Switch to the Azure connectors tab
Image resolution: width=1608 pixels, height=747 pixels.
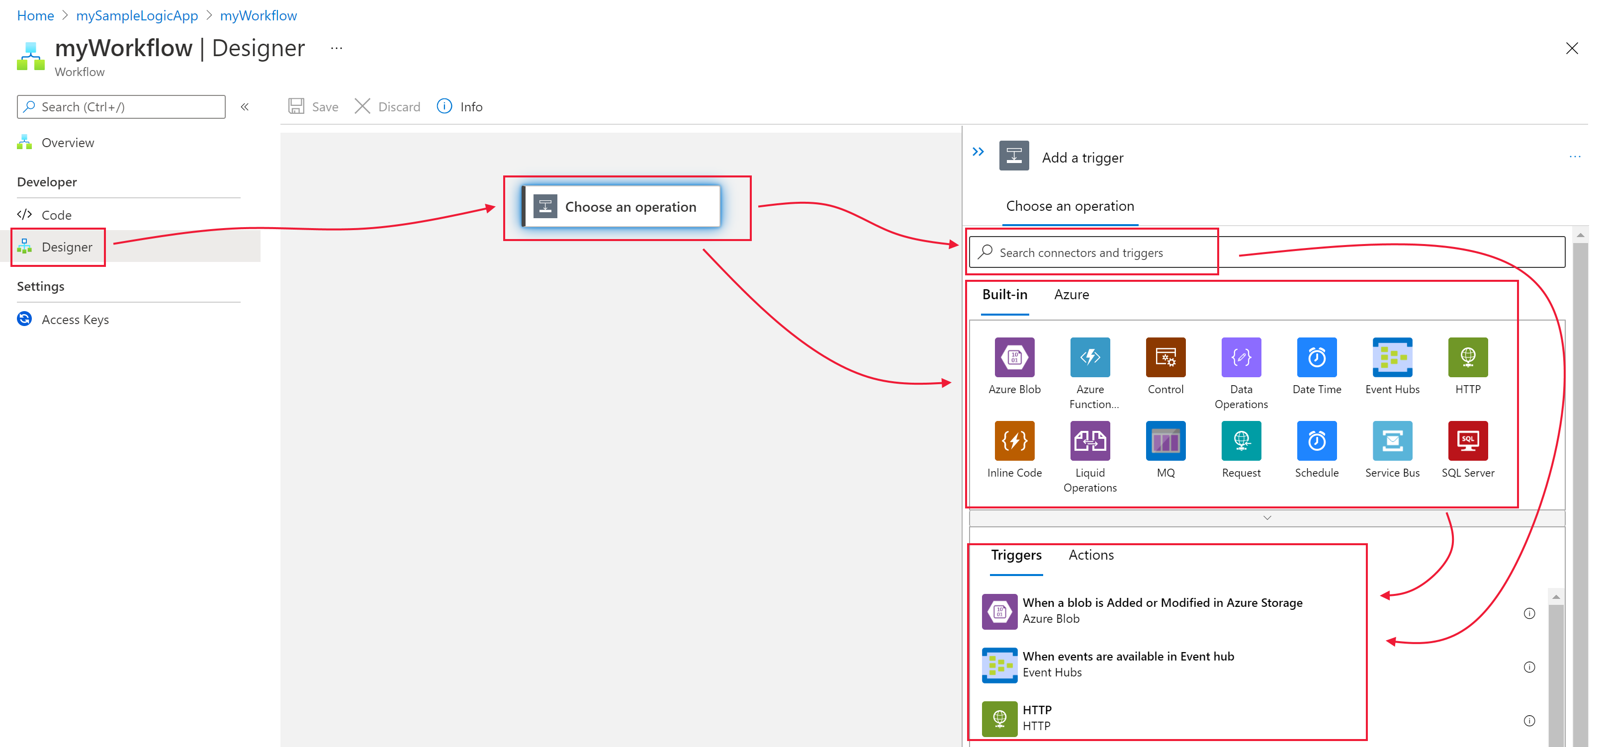point(1071,295)
